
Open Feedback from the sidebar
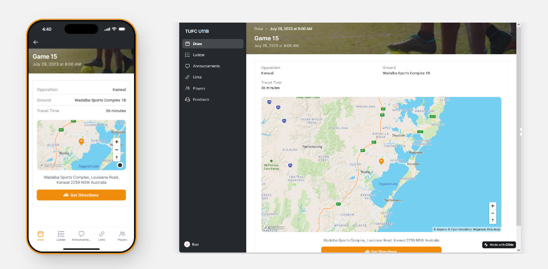(x=201, y=99)
